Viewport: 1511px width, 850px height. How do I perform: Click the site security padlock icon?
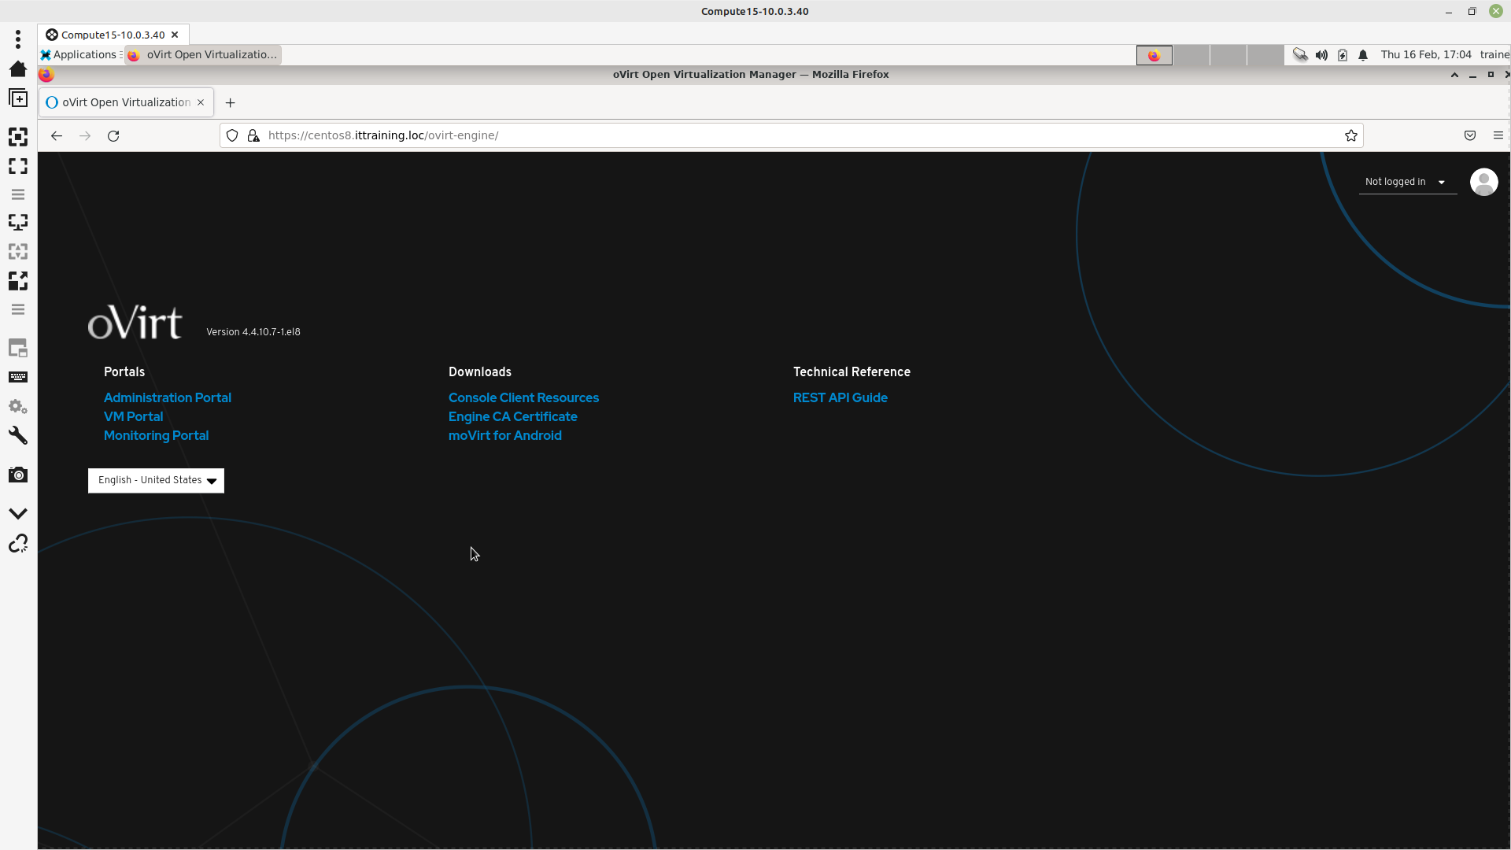click(253, 135)
